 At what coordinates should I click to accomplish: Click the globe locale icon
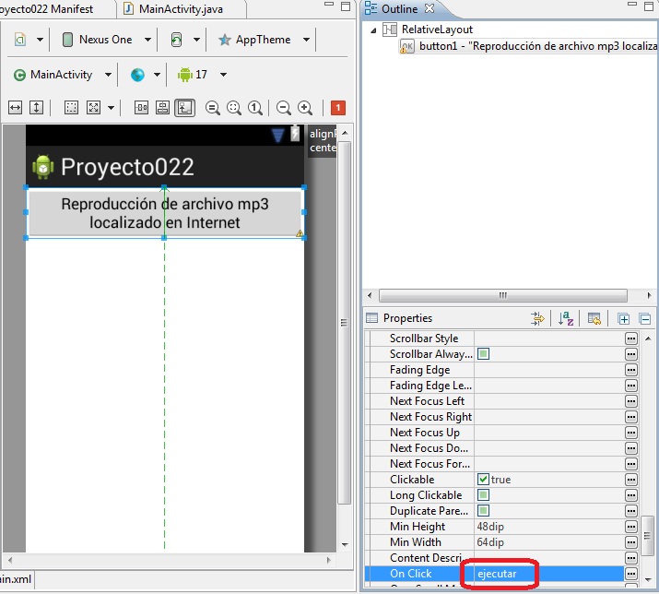137,75
